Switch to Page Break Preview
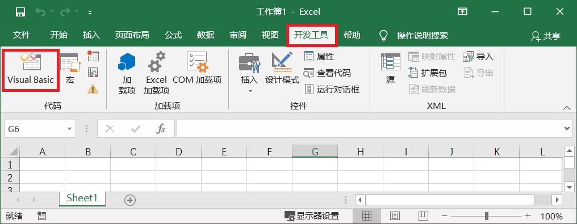This screenshot has height=224, width=577. pos(423,216)
